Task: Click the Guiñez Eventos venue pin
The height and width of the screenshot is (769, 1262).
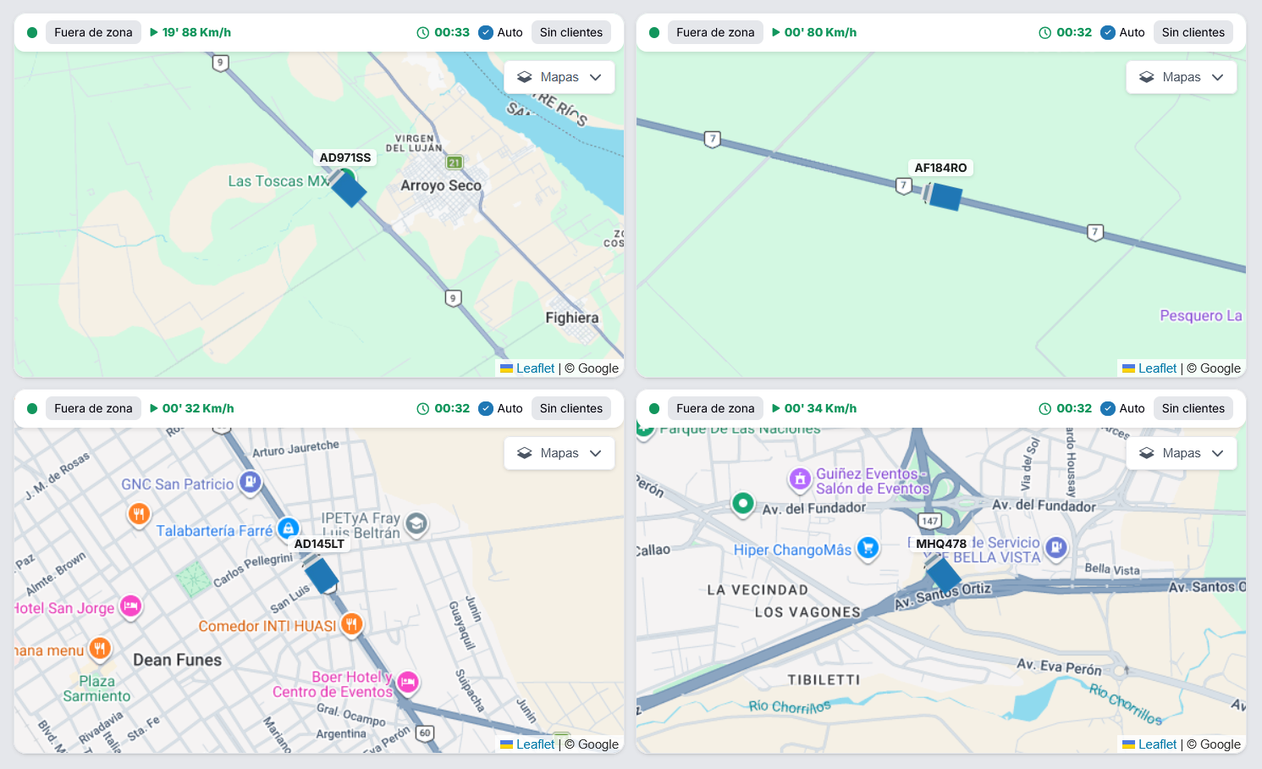Action: tap(800, 479)
